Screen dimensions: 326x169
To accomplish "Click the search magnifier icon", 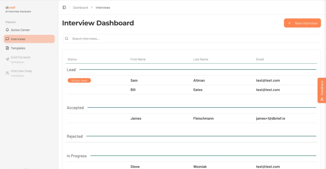I will click(67, 39).
